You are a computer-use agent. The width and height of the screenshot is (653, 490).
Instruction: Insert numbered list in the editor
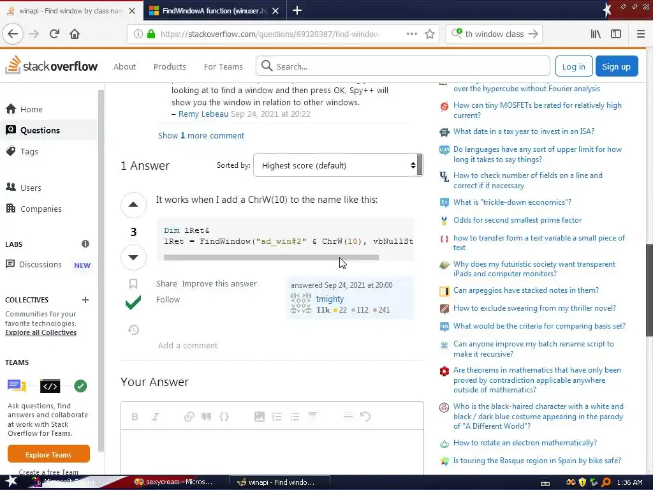point(277,417)
